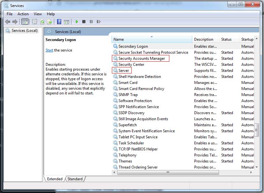Open the Action menu

[x=23, y=14]
